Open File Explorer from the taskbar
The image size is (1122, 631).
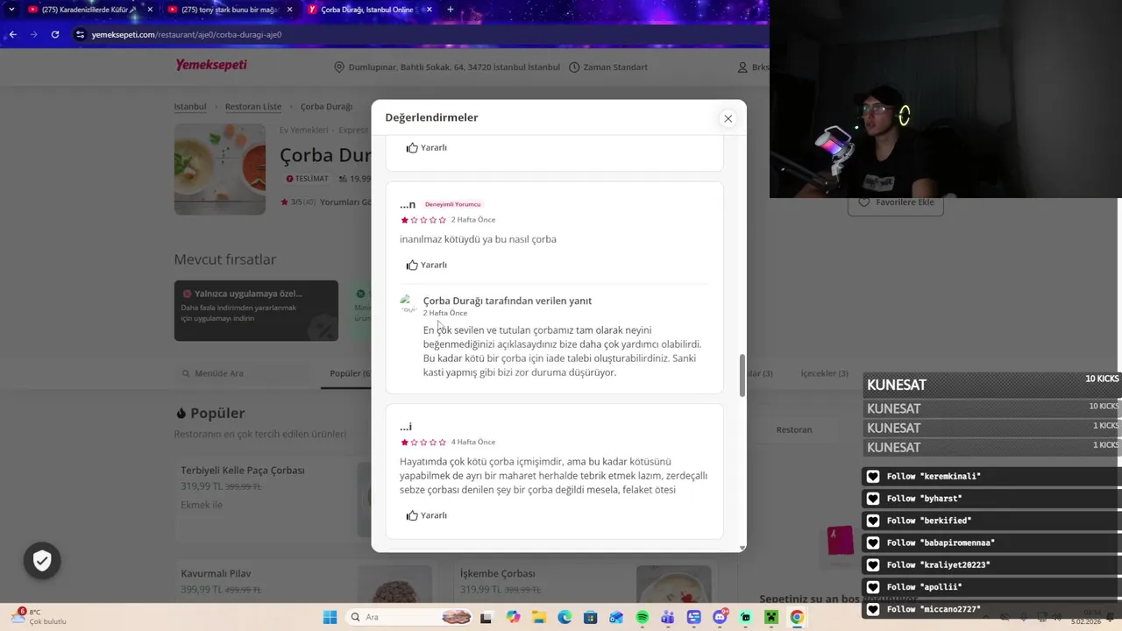pos(539,618)
